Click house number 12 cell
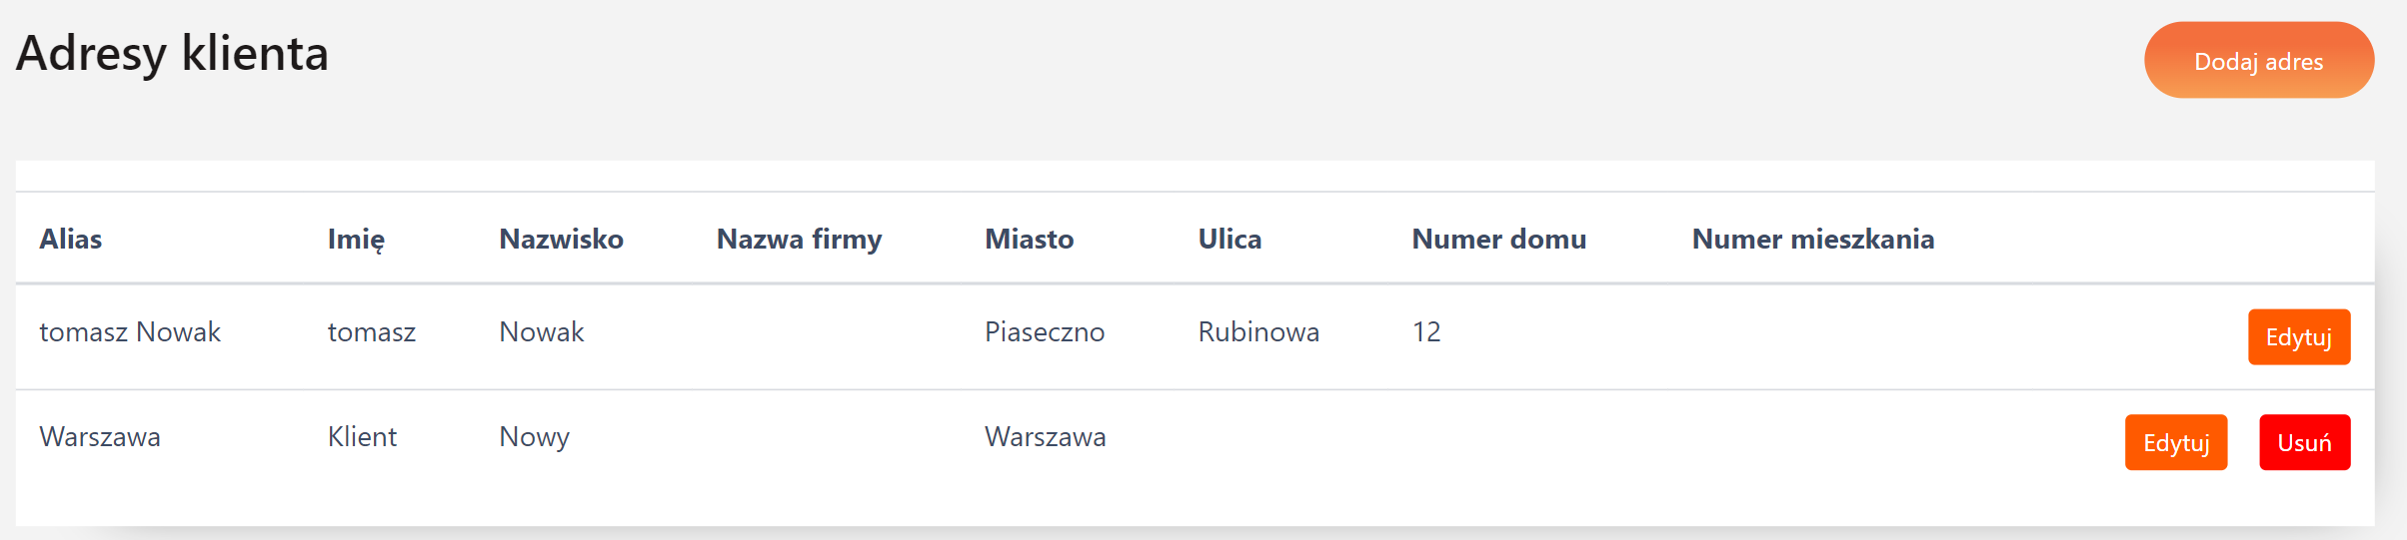 click(1426, 332)
